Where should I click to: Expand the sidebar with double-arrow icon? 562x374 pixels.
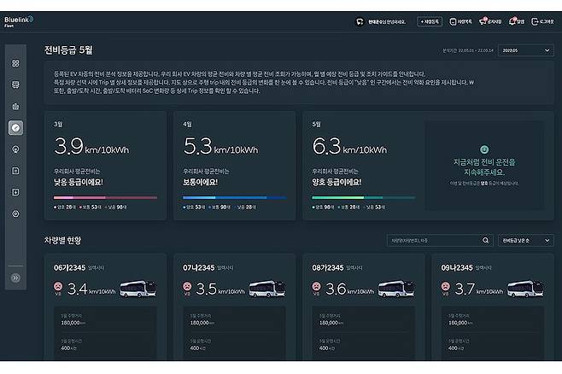pos(15,278)
